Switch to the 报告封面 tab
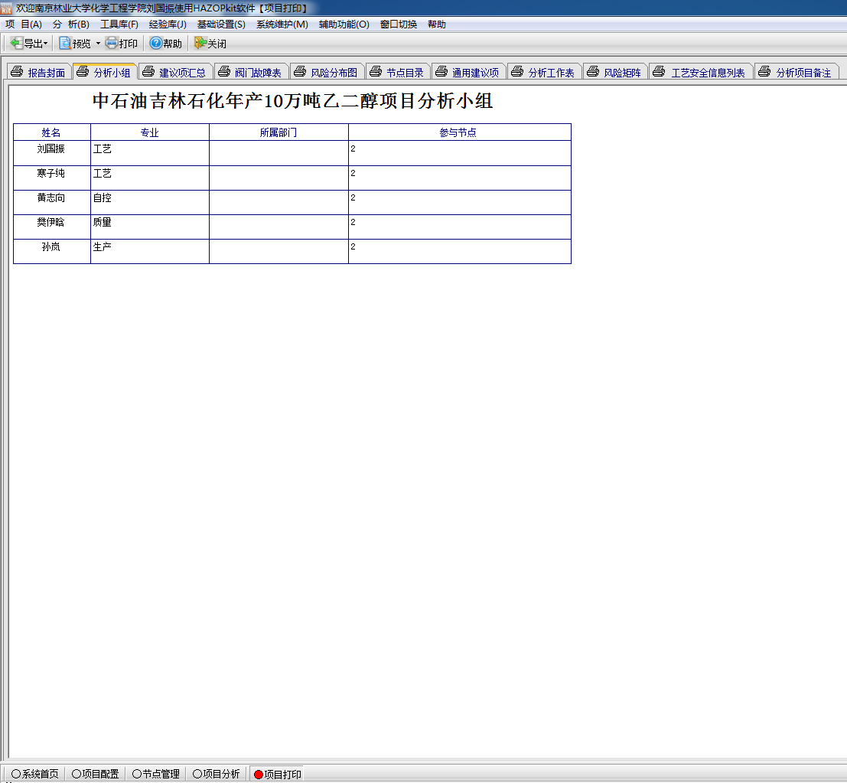Image resolution: width=847 pixels, height=783 pixels. [x=40, y=73]
